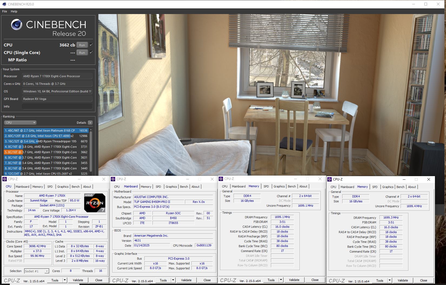Select ranking entry AMD Ryzen Threadripper 6670
Screen dimensions: 446x285
(x=46, y=141)
